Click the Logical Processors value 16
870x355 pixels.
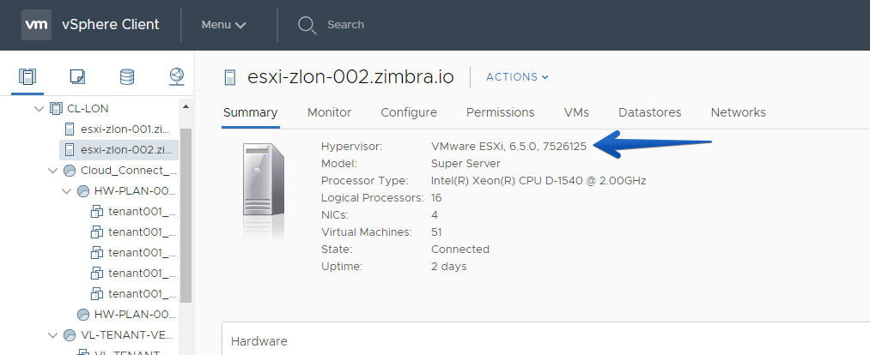click(436, 198)
